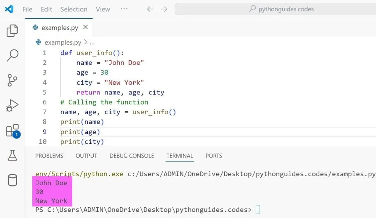Click the terminal output 'John Doe'
This screenshot has width=376, height=218.
pos(51,183)
